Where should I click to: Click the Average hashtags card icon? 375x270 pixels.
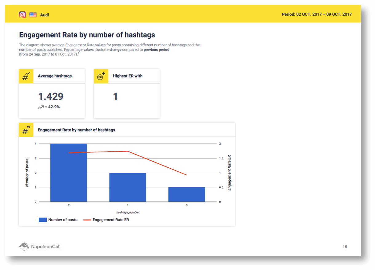(x=26, y=76)
